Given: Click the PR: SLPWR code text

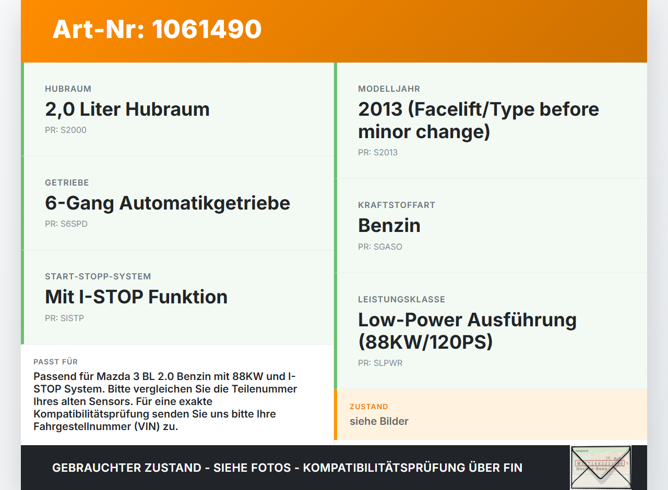Looking at the screenshot, I should 380,363.
